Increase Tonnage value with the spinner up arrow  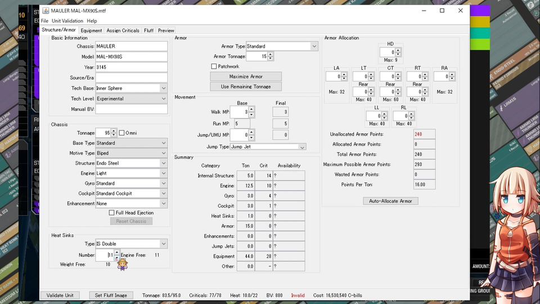(114, 131)
